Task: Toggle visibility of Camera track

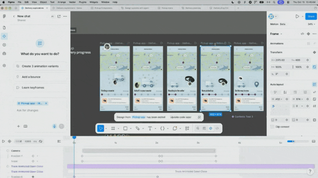Action: click(x=8, y=151)
